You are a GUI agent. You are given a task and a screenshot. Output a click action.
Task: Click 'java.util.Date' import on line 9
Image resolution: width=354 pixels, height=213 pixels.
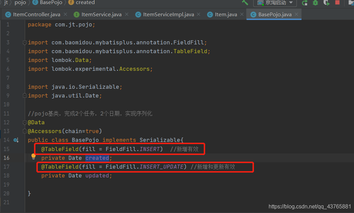coord(75,96)
